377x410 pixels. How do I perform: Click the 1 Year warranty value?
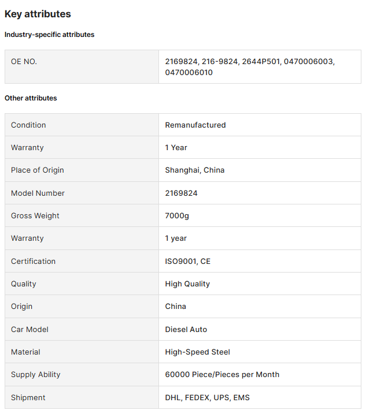[x=176, y=147]
